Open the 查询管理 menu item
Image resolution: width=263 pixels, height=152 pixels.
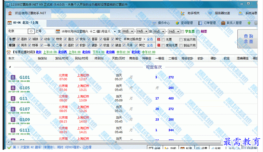click(x=187, y=23)
